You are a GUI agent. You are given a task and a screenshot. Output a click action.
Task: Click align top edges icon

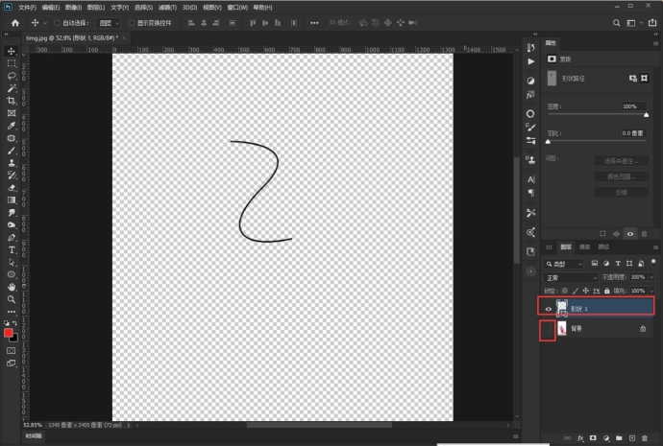[x=253, y=23]
